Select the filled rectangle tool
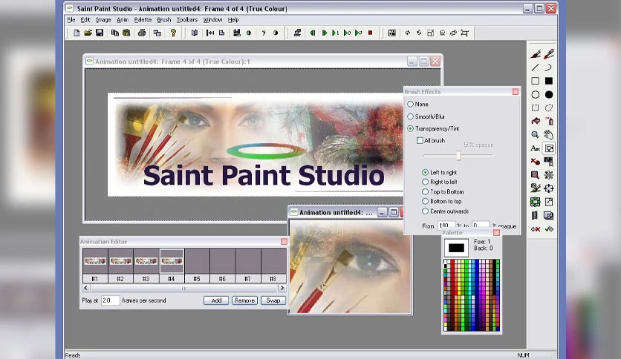The image size is (621, 359). pyautogui.click(x=548, y=81)
